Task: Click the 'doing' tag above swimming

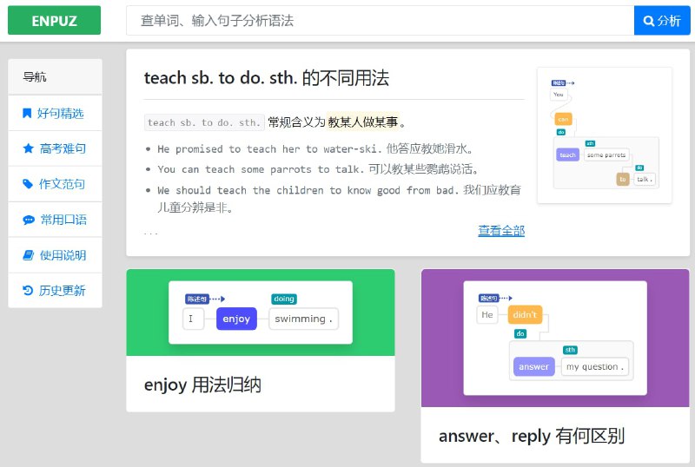Action: 284,299
